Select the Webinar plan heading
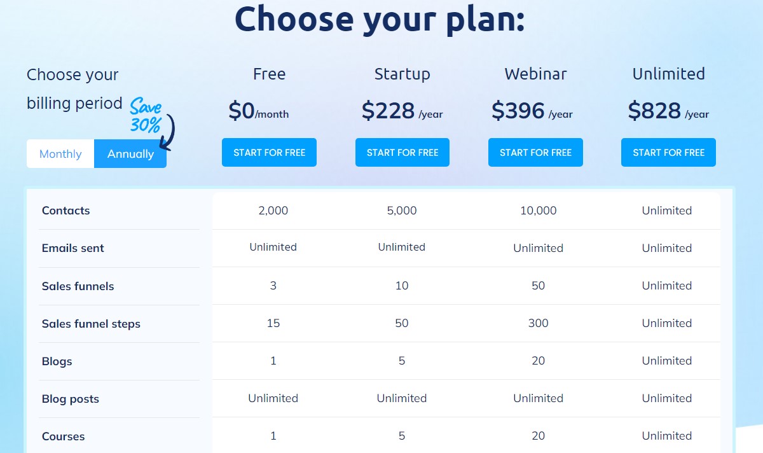The height and width of the screenshot is (453, 763). coord(535,74)
